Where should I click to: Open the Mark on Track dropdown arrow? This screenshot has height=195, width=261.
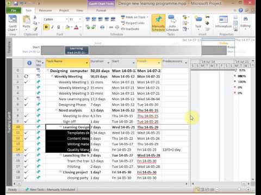pyautogui.click(x=147, y=17)
